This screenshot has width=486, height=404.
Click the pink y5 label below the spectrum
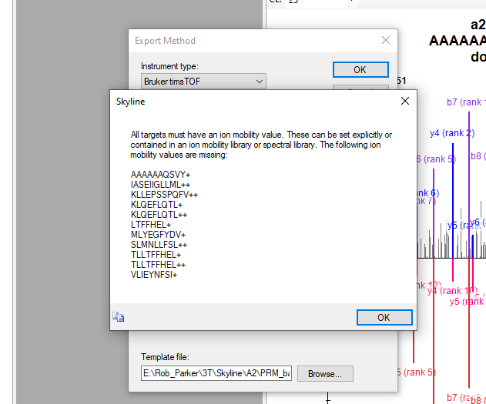click(465, 302)
